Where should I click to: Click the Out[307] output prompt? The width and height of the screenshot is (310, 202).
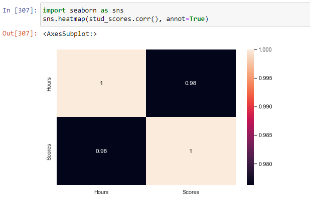point(20,33)
